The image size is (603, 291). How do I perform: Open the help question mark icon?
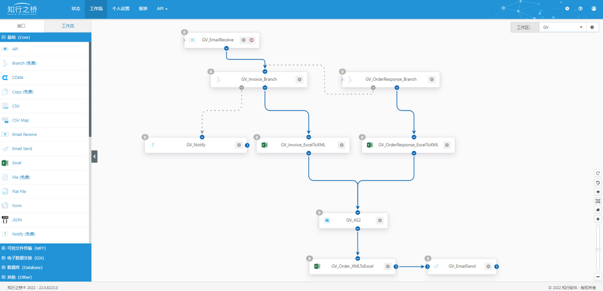click(x=580, y=9)
